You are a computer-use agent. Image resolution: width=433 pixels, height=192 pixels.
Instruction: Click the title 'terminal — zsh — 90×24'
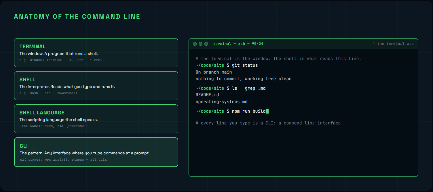tap(238, 44)
